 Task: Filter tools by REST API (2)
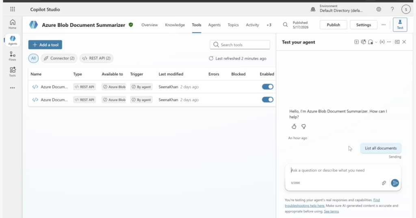click(96, 58)
